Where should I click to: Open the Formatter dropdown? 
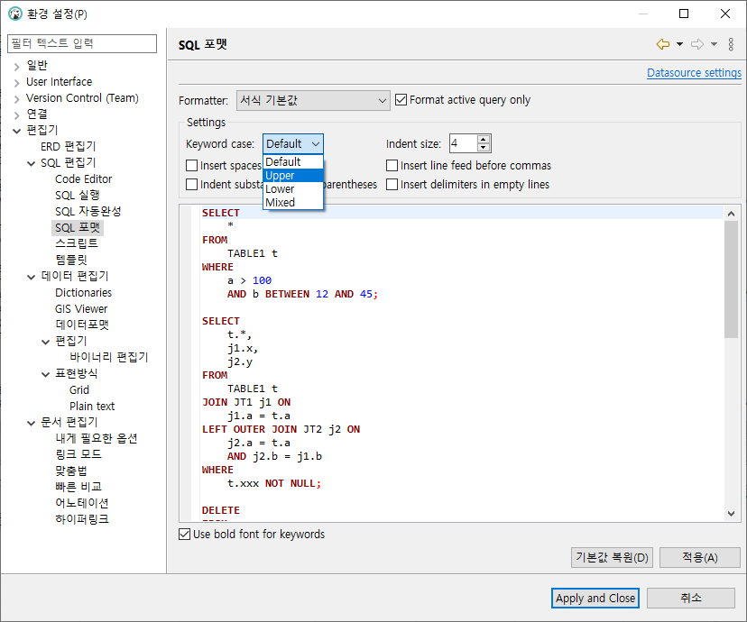[x=312, y=100]
